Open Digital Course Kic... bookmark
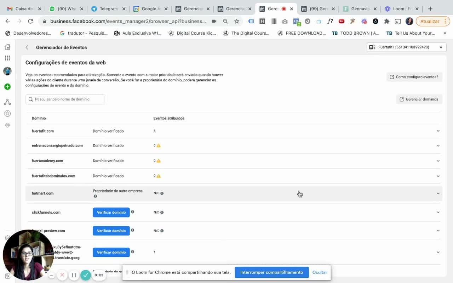 pos(192,33)
